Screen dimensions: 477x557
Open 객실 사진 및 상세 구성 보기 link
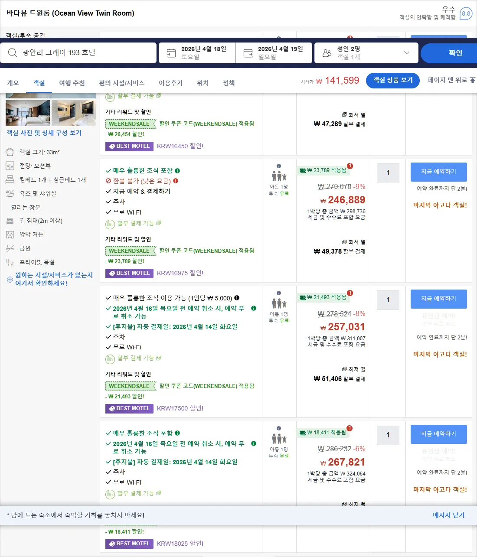tap(44, 133)
